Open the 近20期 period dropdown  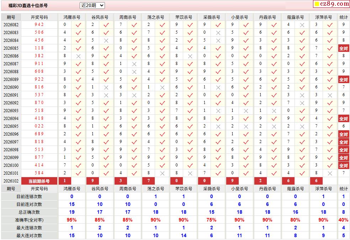click(92, 5)
